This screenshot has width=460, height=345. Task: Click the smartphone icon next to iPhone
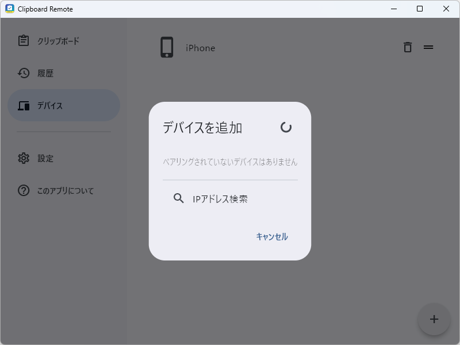[x=167, y=47]
